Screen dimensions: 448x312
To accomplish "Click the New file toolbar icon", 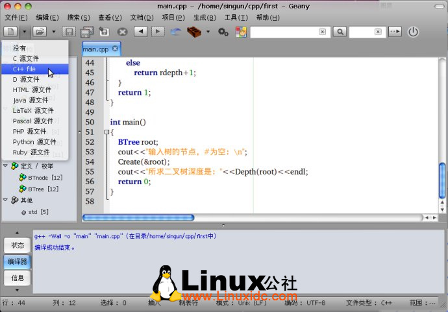I will coord(10,32).
